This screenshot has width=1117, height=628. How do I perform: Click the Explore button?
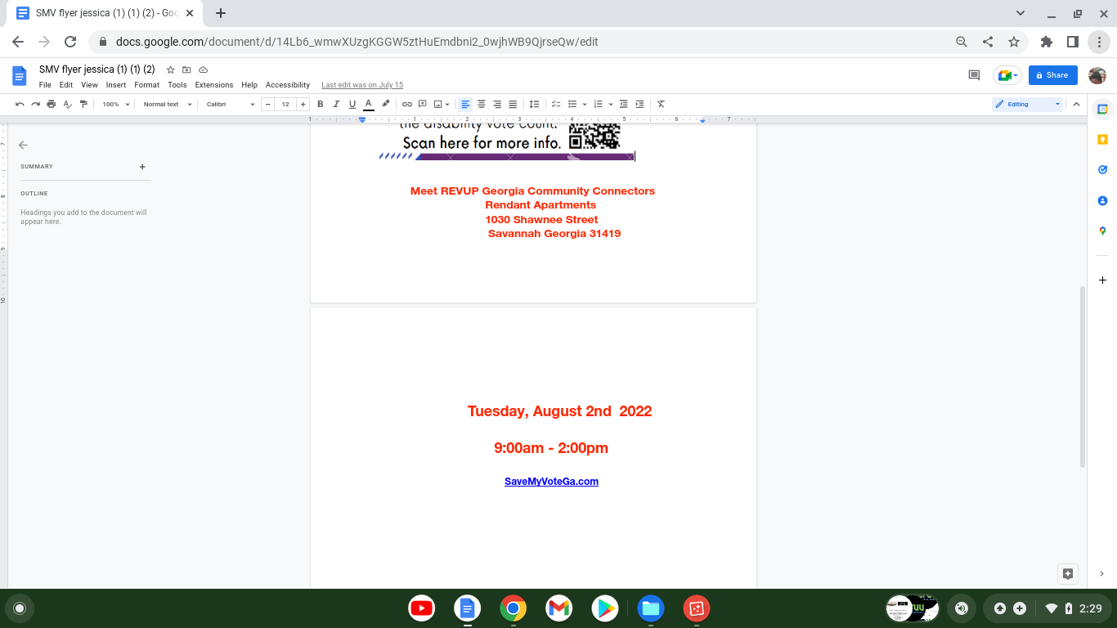tap(1068, 574)
